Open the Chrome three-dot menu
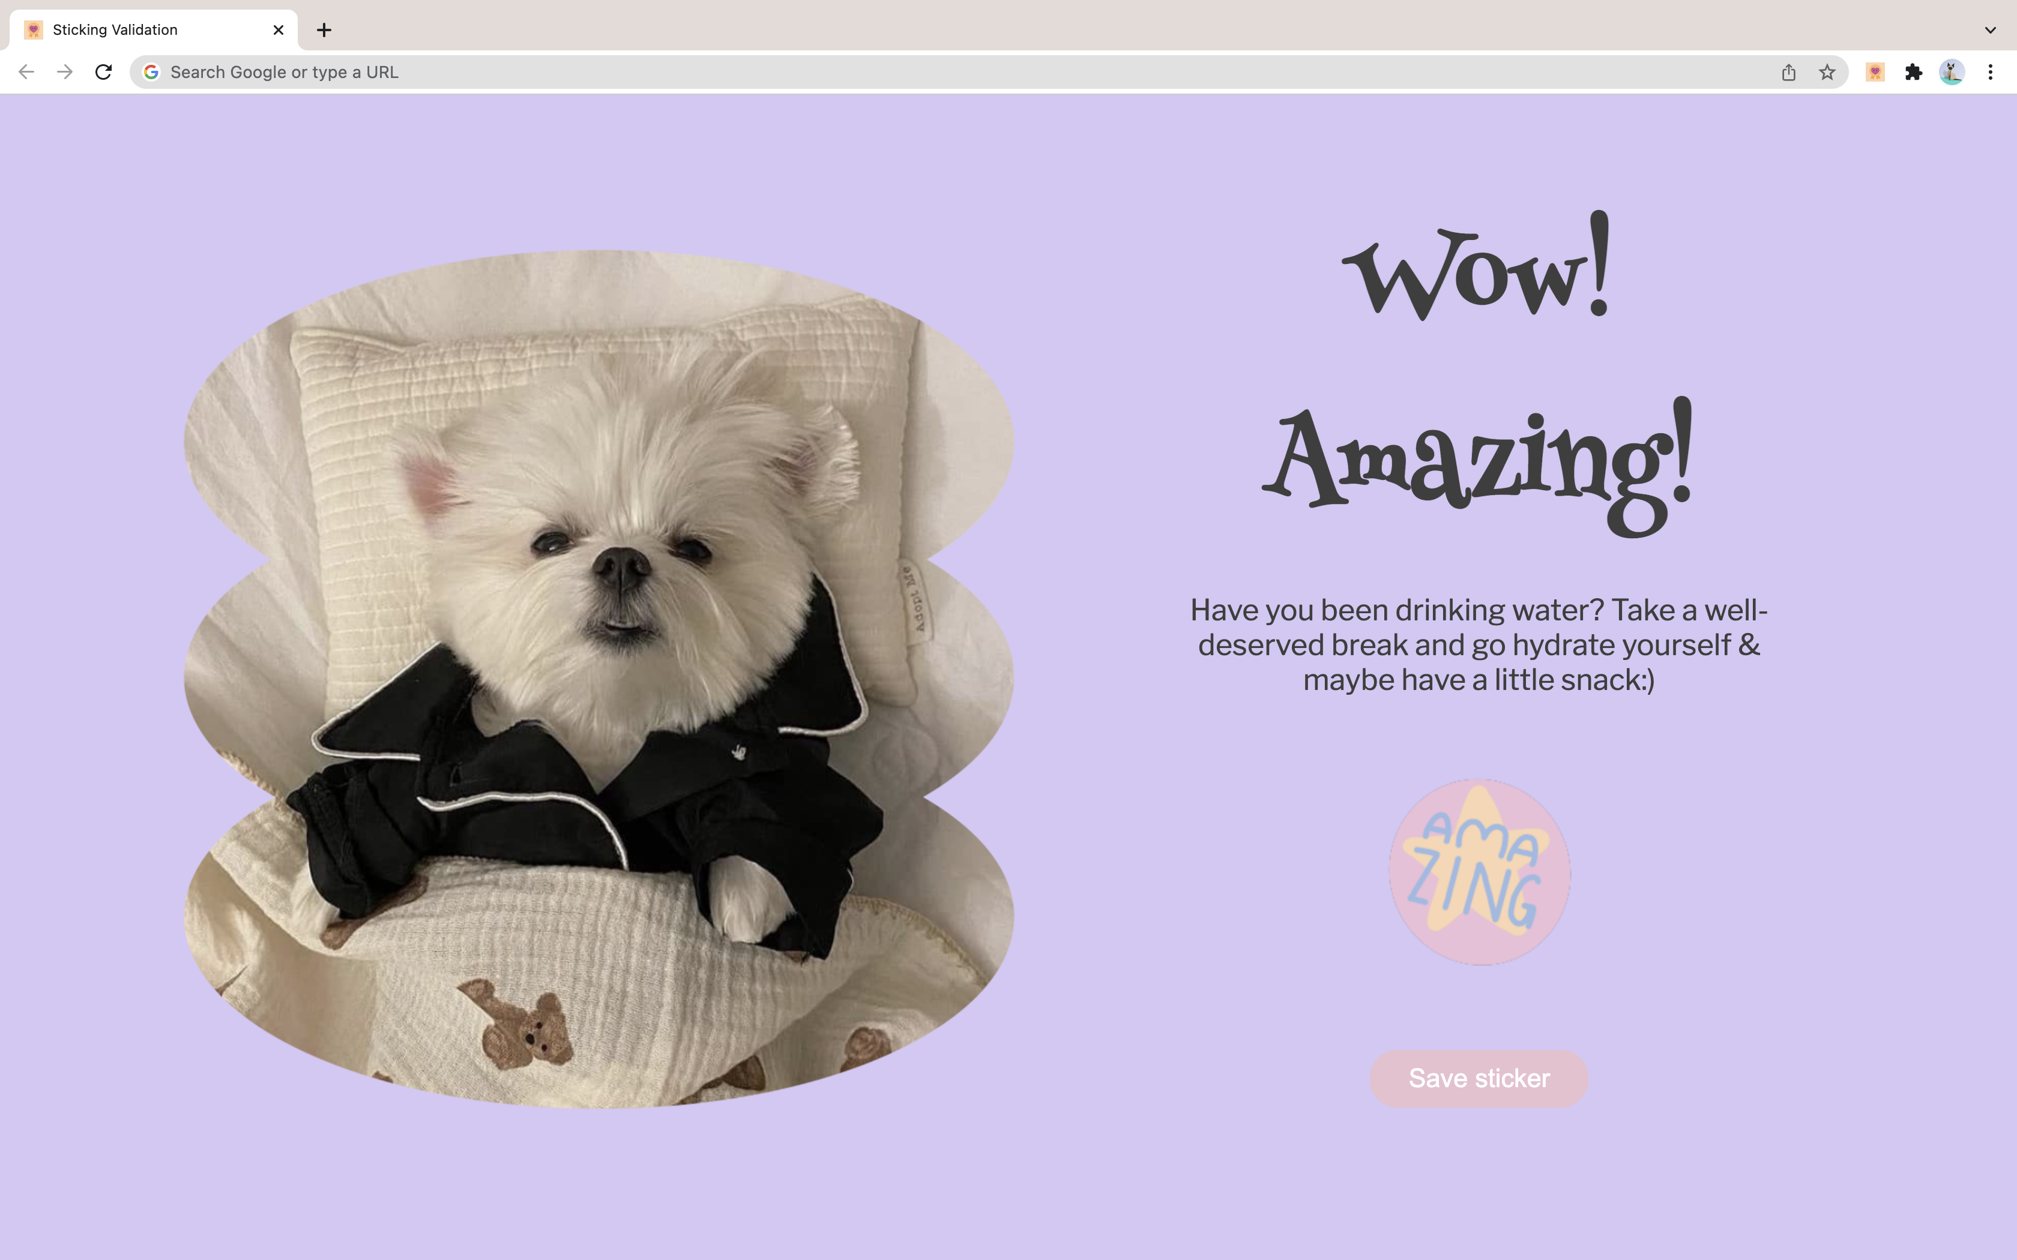2017x1260 pixels. [1991, 73]
